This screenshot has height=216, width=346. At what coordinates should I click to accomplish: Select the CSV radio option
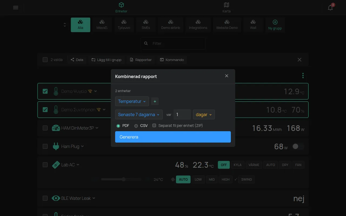136,126
